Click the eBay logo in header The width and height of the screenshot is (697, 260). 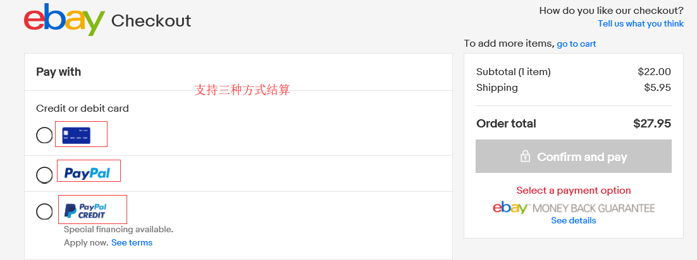point(64,20)
